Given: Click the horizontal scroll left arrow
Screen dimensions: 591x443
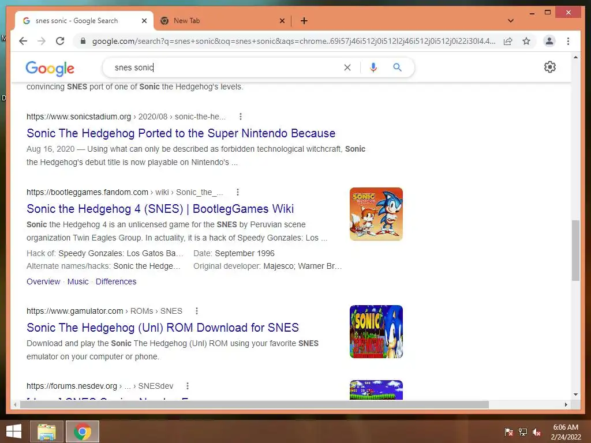Looking at the screenshot, I should point(15,404).
